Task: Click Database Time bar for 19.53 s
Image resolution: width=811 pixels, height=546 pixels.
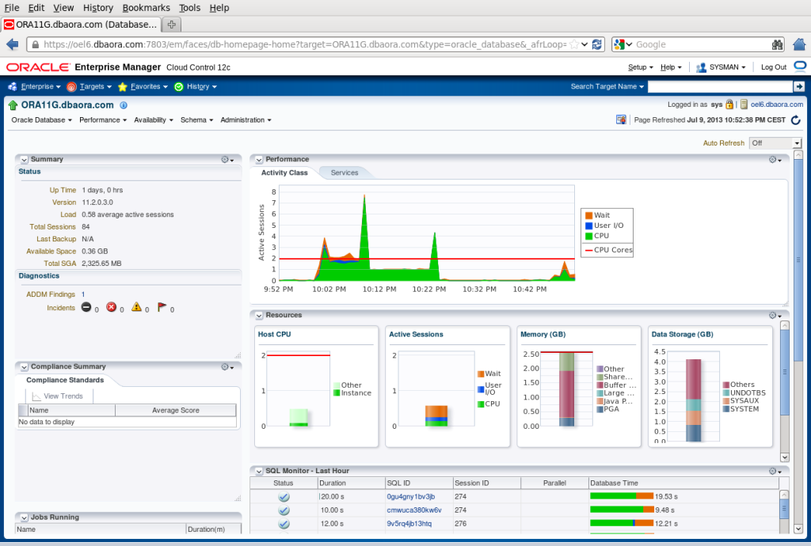Action: [x=622, y=496]
